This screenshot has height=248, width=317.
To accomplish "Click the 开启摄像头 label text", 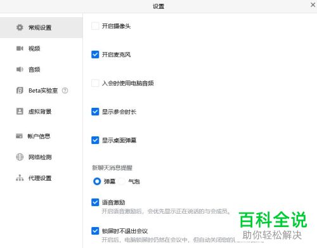I will [116, 26].
